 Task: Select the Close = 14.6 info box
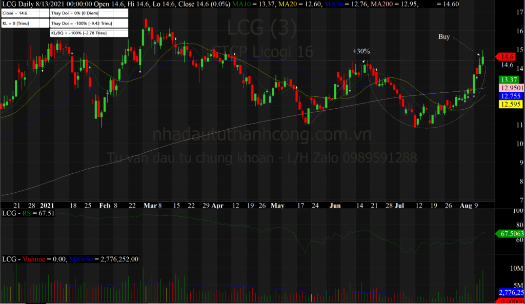[x=25, y=14]
